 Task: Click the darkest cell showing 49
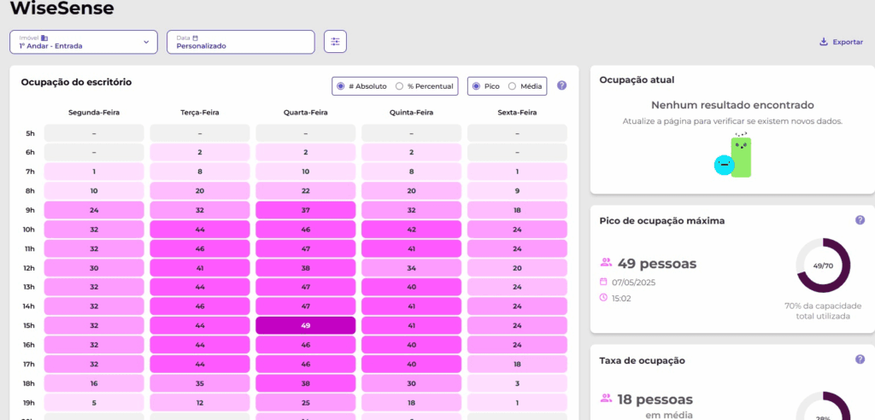point(305,325)
